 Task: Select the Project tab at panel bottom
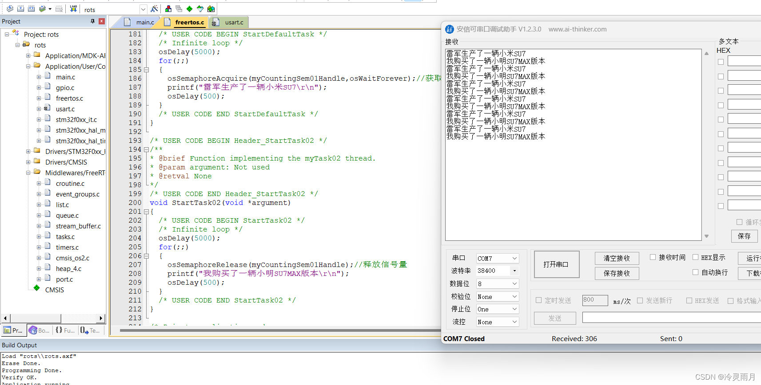pos(13,330)
